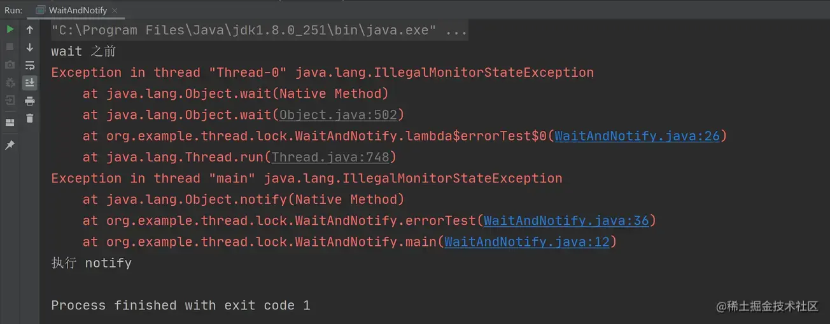Image resolution: width=830 pixels, height=324 pixels.
Task: Click the Attach Debugger bug icon
Action: click(10, 83)
